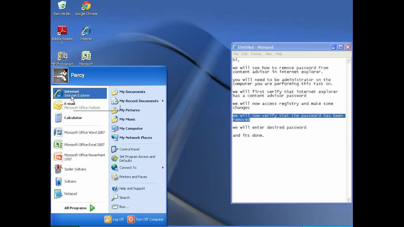
Task: Open My Computer
Action: tap(138, 128)
